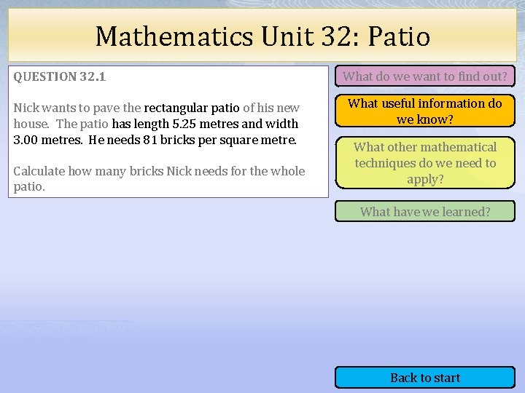This screenshot has width=525, height=393.
Task: Click the text '81 bricks per square metre'
Action: pos(219,140)
